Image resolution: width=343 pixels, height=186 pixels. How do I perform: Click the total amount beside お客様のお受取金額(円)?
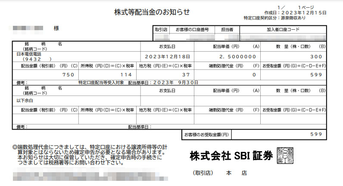[x=316, y=134]
